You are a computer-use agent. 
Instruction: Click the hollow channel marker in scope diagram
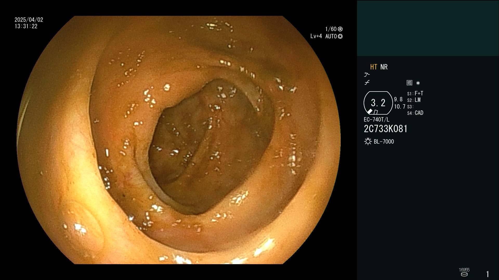click(x=376, y=112)
